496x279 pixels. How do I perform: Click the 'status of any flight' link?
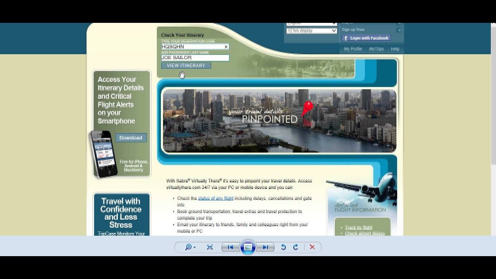click(215, 198)
